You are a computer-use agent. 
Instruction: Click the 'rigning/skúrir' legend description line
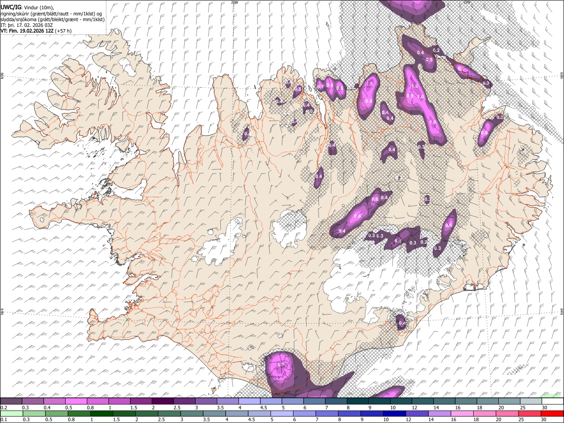click(x=51, y=13)
